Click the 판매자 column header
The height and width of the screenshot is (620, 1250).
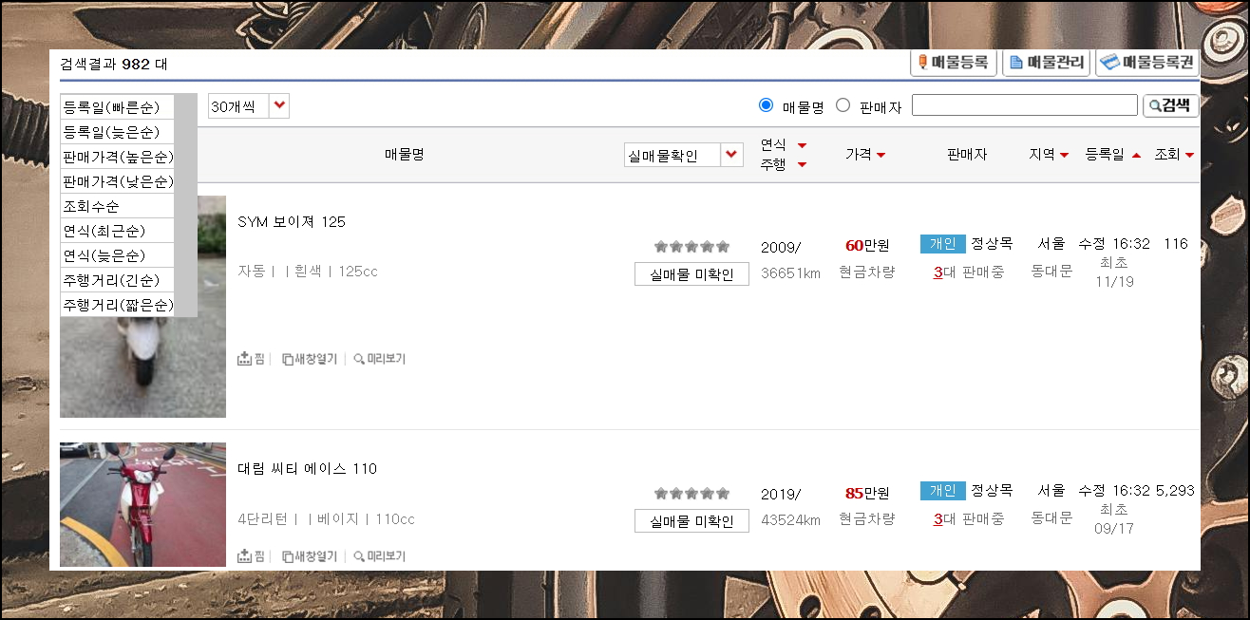pyautogui.click(x=967, y=155)
